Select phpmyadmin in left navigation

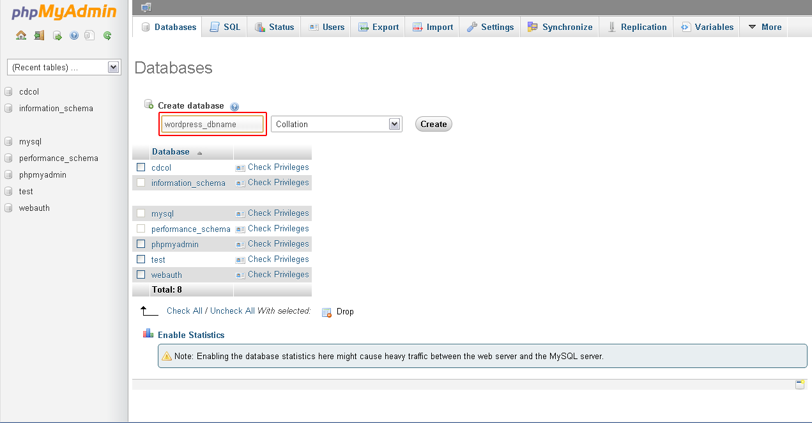coord(43,174)
